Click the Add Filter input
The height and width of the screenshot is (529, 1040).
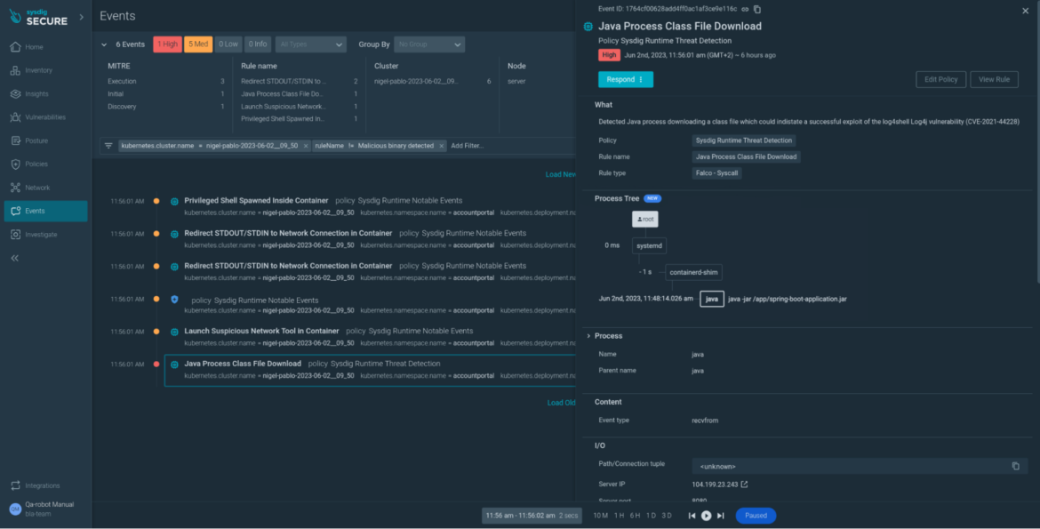468,145
